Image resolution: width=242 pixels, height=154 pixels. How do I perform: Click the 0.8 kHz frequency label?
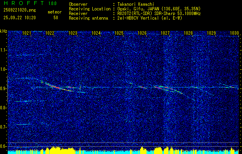[4, 108]
